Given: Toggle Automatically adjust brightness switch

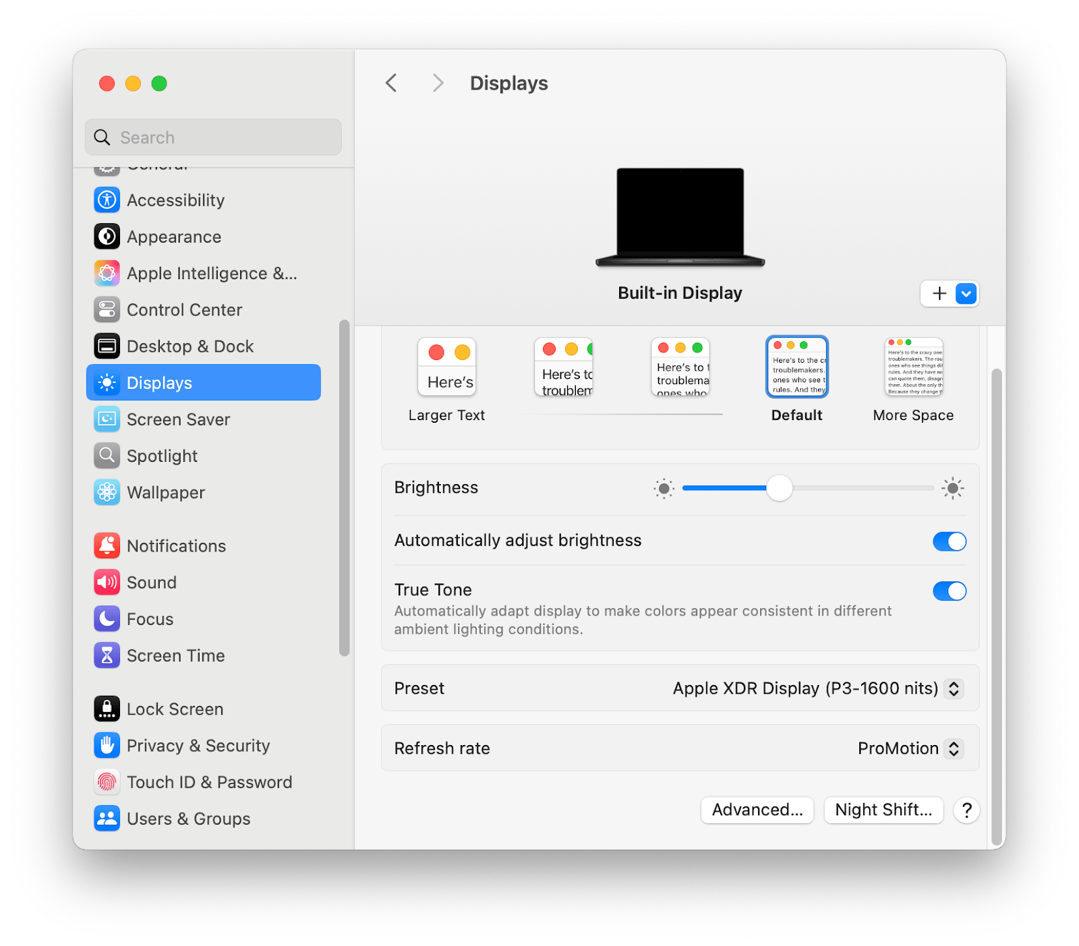Looking at the screenshot, I should click(950, 541).
